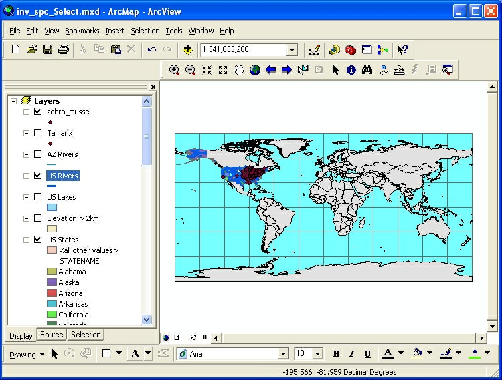The height and width of the screenshot is (380, 502).
Task: Select the Zoom In tool
Action: pos(174,70)
